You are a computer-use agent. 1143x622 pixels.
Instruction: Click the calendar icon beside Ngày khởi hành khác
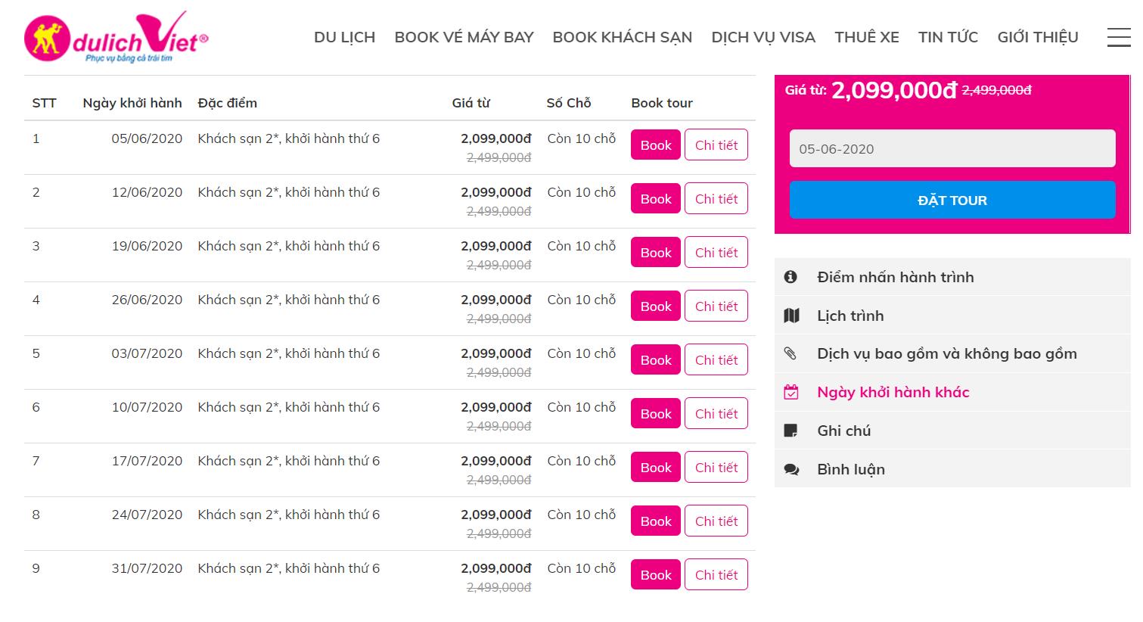click(x=791, y=392)
